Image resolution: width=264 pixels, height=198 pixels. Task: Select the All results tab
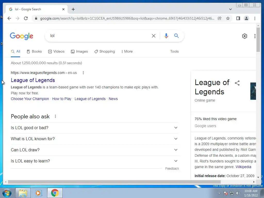click(x=15, y=52)
